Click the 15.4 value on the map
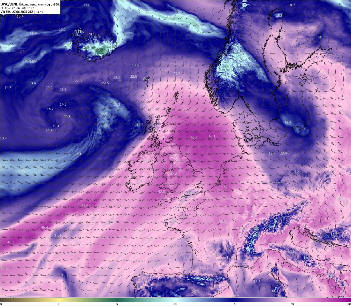The width and height of the screenshot is (351, 306). click(56, 126)
